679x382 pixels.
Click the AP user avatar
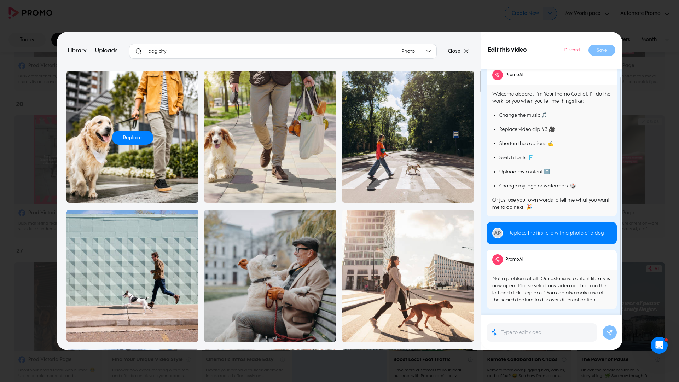497,233
